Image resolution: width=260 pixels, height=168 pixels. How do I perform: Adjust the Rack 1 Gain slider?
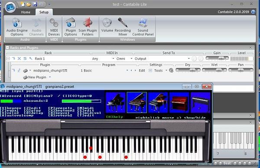[217, 58]
